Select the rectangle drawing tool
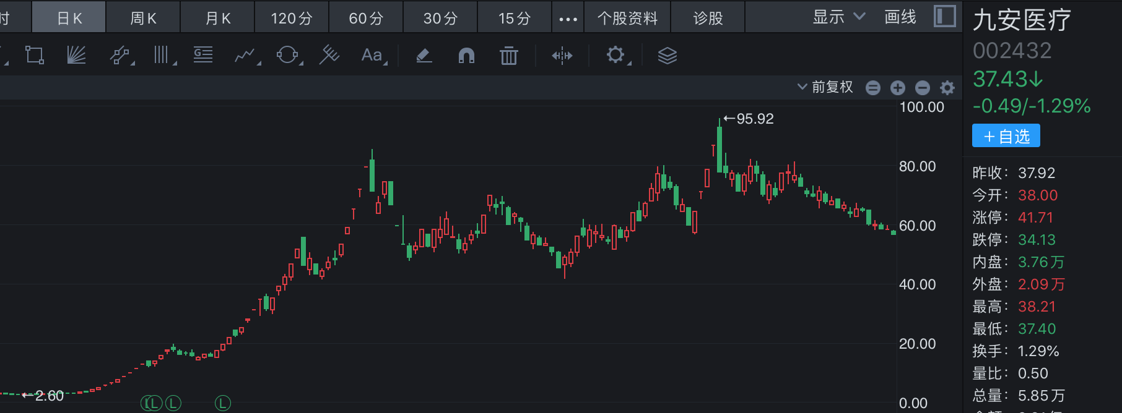The width and height of the screenshot is (1122, 413). (35, 56)
